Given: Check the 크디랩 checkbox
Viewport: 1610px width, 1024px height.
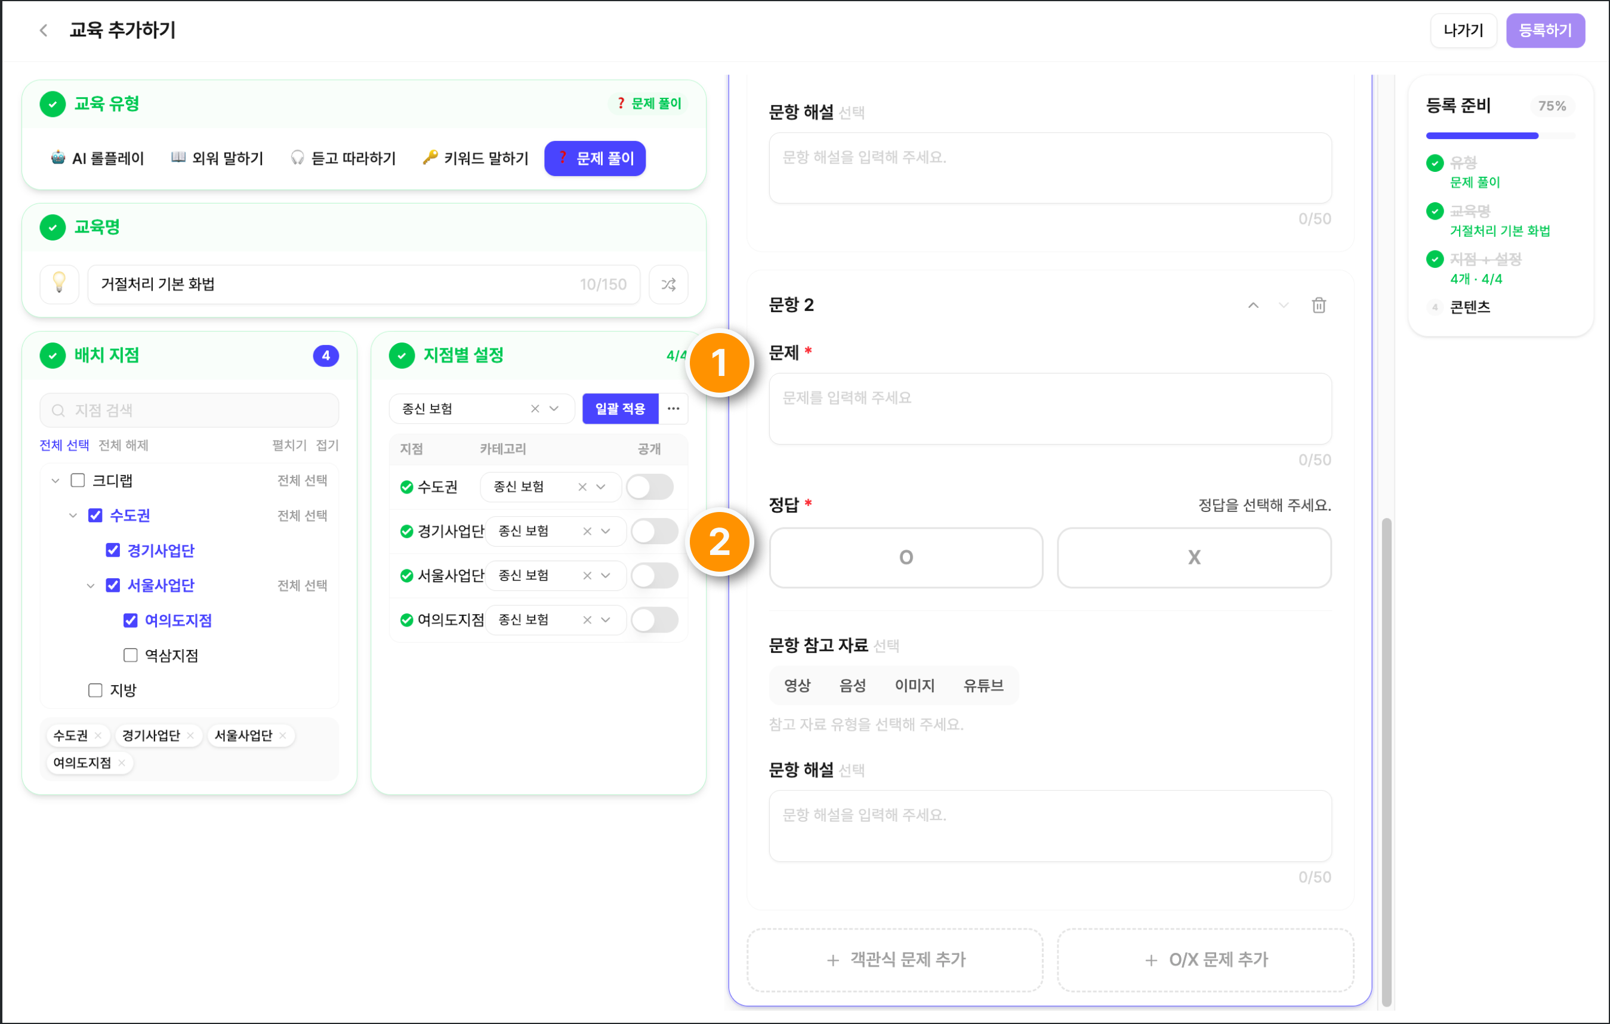Looking at the screenshot, I should click(78, 480).
